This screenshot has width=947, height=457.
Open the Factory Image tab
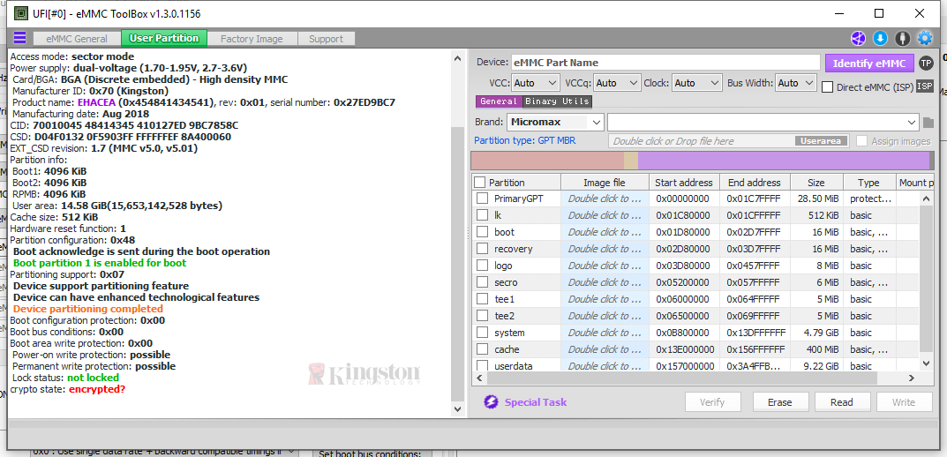[252, 39]
